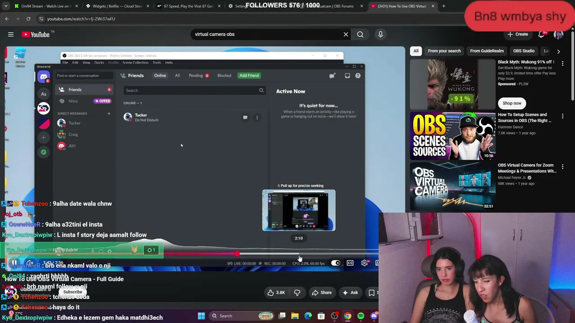Open Discord Blocked friends tab

pos(224,75)
